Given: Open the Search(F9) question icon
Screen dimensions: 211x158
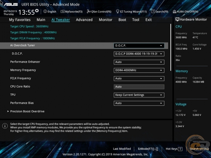Looking at the screenshot, I should pyautogui.click(x=153, y=12).
